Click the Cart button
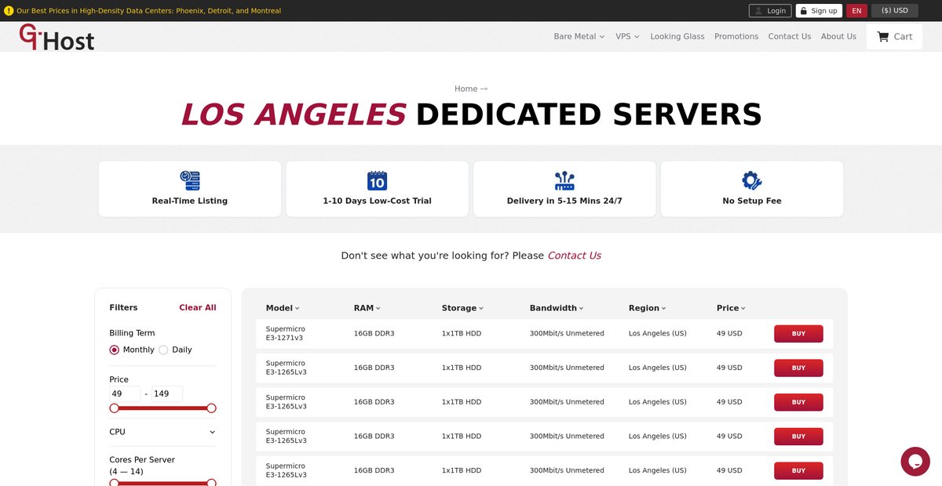Image resolution: width=942 pixels, height=486 pixels. click(x=894, y=36)
